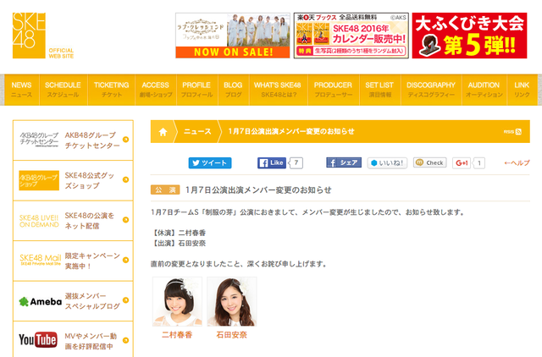Open the BLOG ブログ menu
The height and width of the screenshot is (357, 542).
click(234, 90)
